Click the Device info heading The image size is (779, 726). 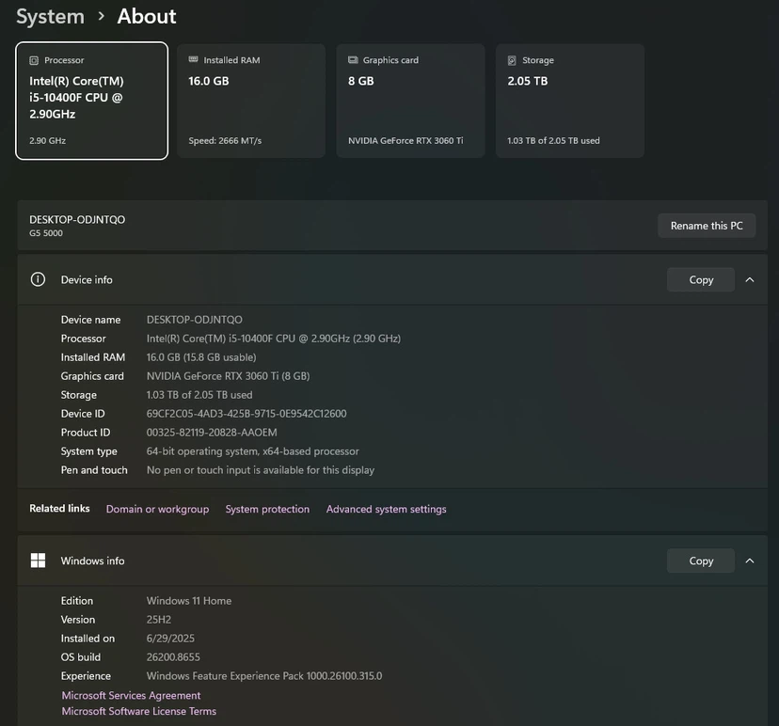tap(87, 280)
